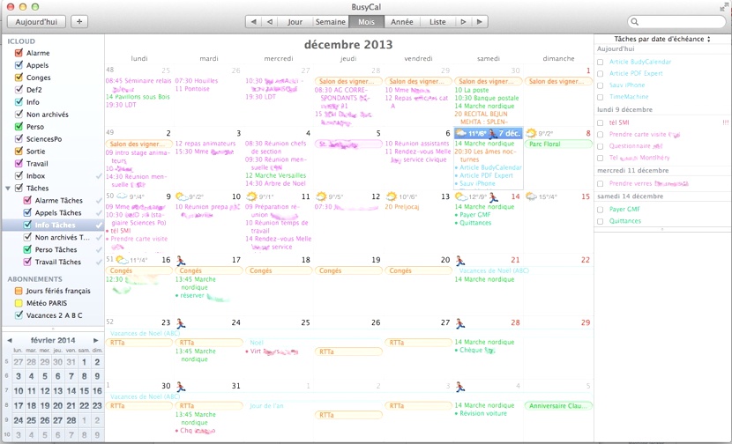
Task: Collapse the Tâches calendar group
Action: (x=9, y=189)
